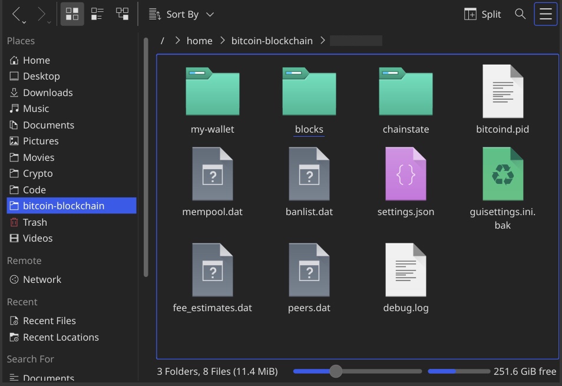Click home in breadcrumb path

[x=199, y=41]
